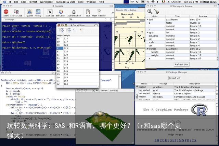The image size is (219, 146).
Task: Click the magnifier icon in Workspace Browser
Action: [150, 11]
